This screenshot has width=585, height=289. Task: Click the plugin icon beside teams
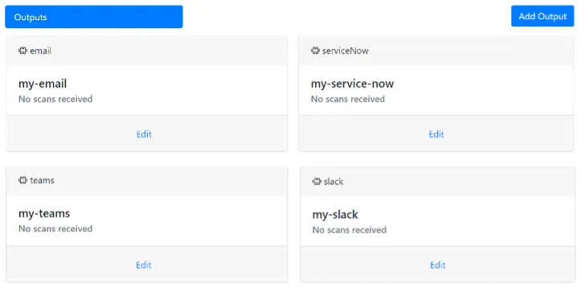[22, 181]
